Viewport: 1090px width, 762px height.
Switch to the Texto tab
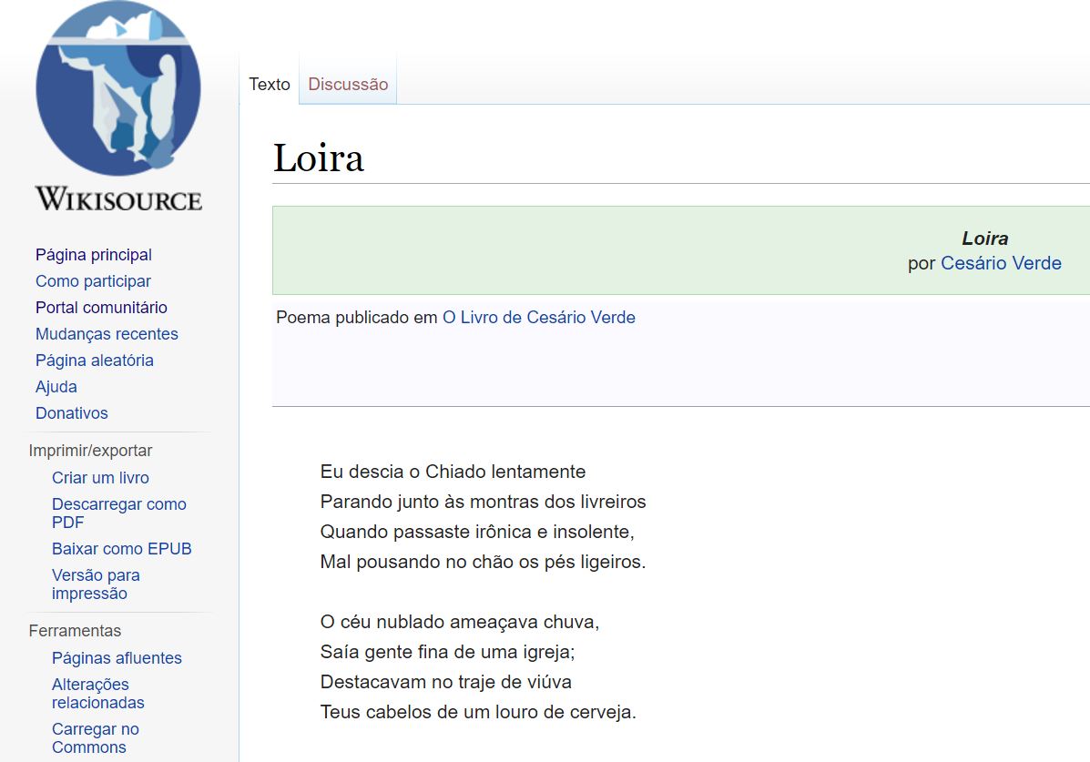270,84
